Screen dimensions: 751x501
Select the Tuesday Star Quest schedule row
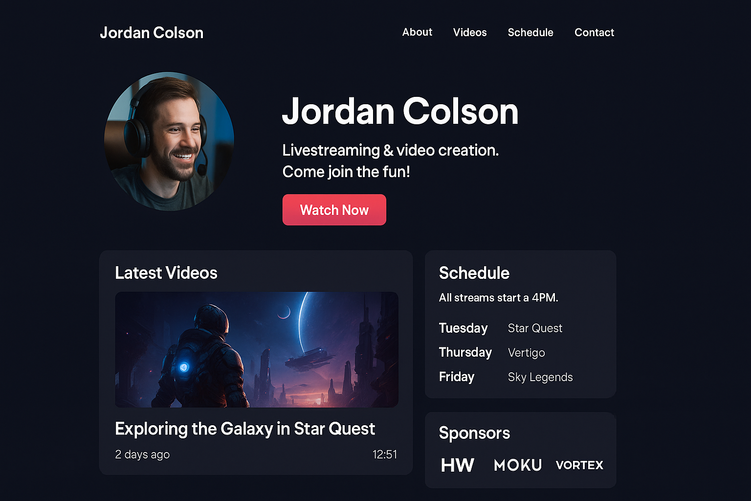click(x=501, y=328)
